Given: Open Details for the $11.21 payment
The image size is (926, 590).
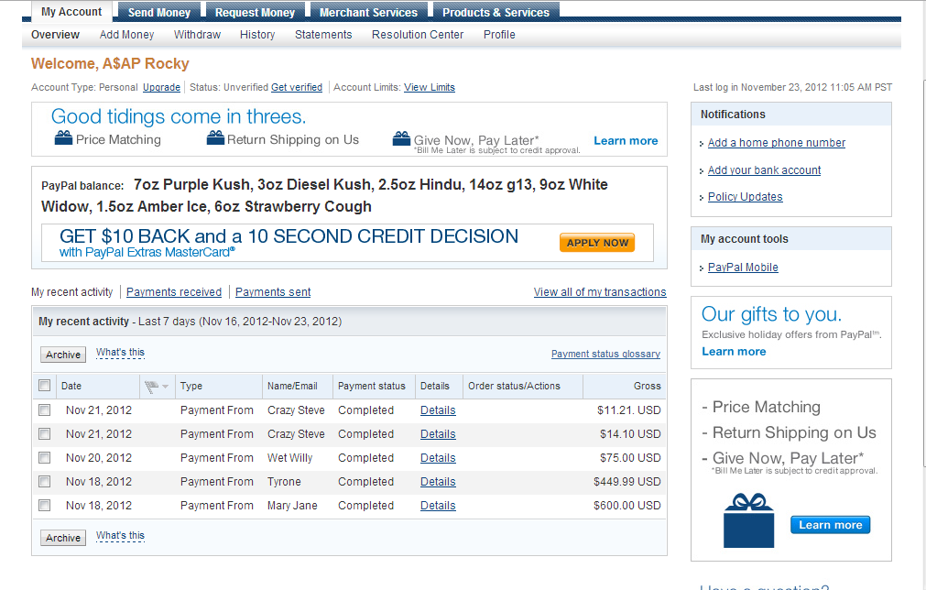Looking at the screenshot, I should (x=438, y=410).
